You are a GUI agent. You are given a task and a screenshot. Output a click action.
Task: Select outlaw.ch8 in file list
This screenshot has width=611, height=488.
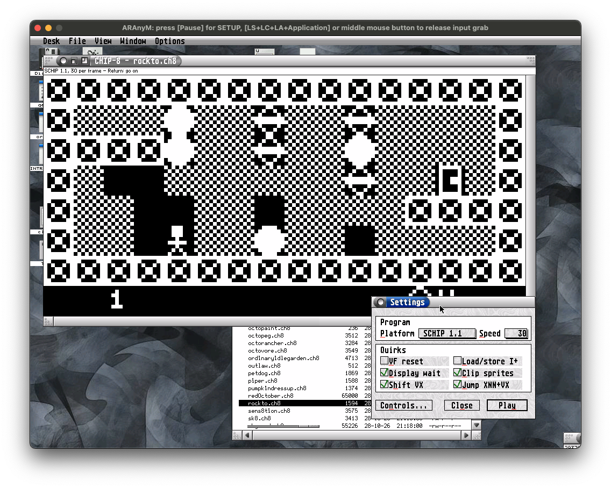[264, 365]
